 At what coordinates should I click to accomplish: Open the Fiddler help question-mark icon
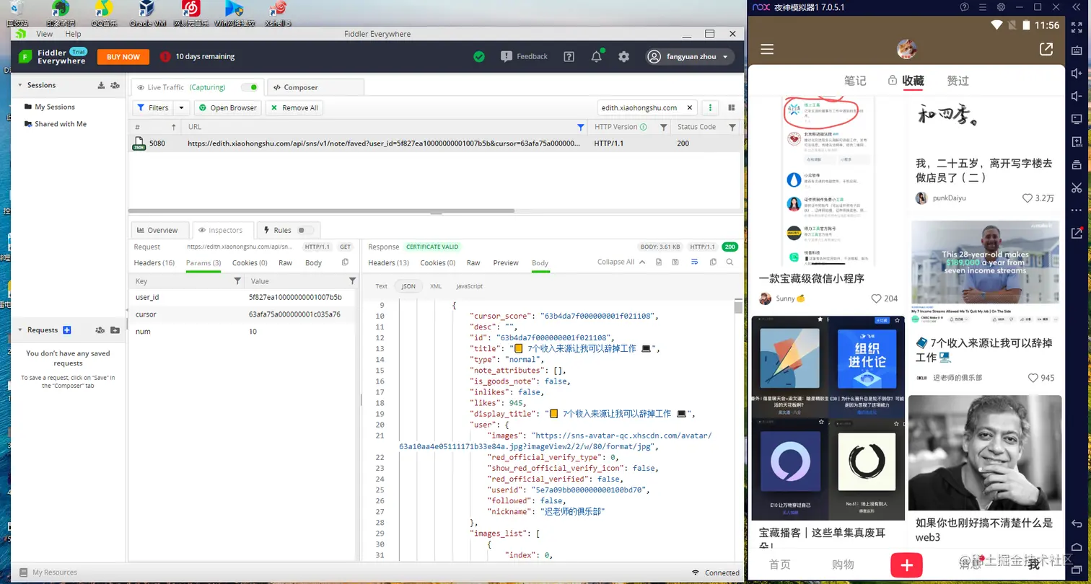pyautogui.click(x=569, y=56)
